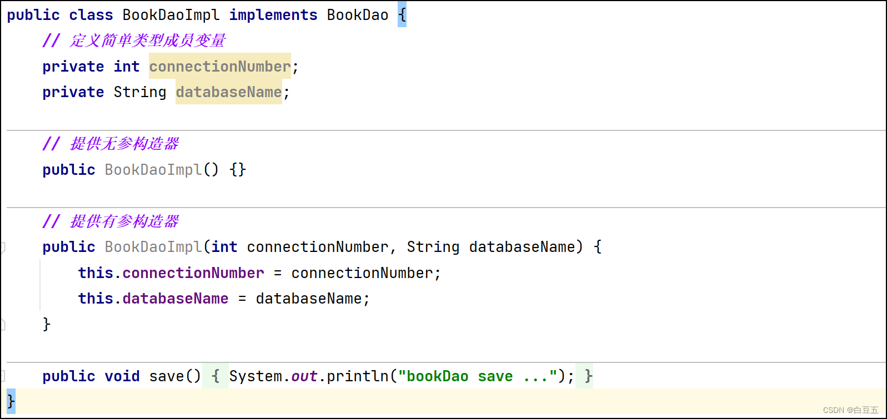Click fold end marker beside constructor closing brace
Screen dimensions: 887x419
tap(2, 324)
